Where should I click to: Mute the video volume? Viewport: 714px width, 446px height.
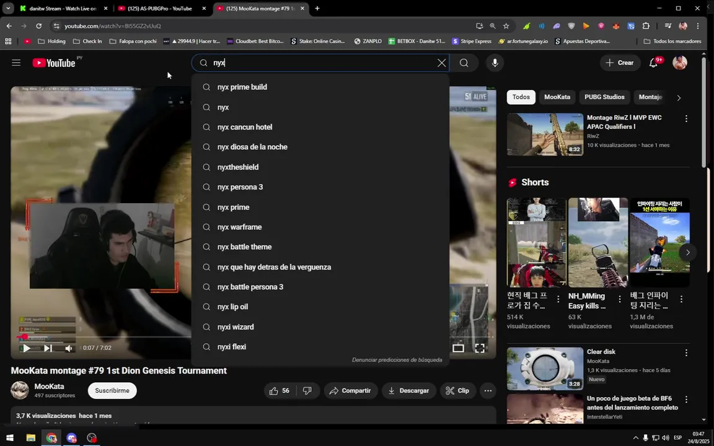tap(68, 348)
